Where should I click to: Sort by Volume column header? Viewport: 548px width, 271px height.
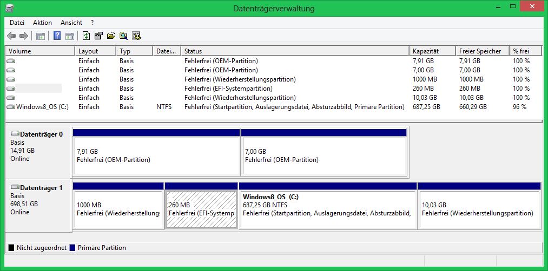click(40, 51)
